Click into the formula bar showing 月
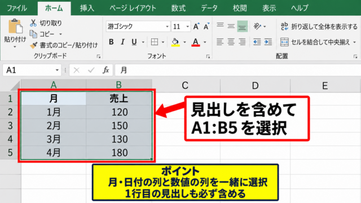The height and width of the screenshot is (203, 361). 238,70
